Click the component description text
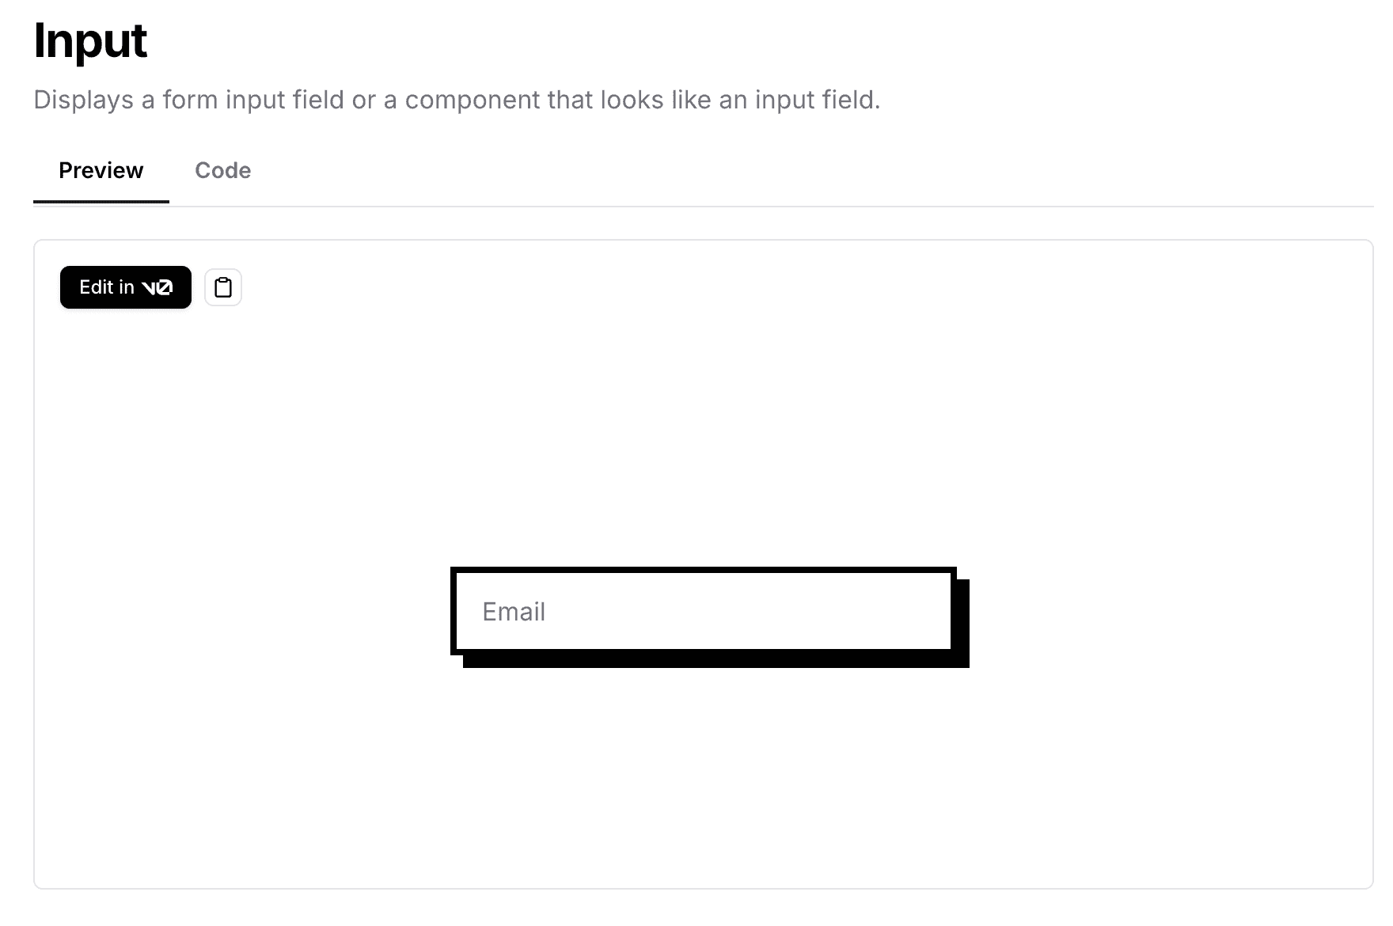The width and height of the screenshot is (1393, 926). (x=457, y=100)
